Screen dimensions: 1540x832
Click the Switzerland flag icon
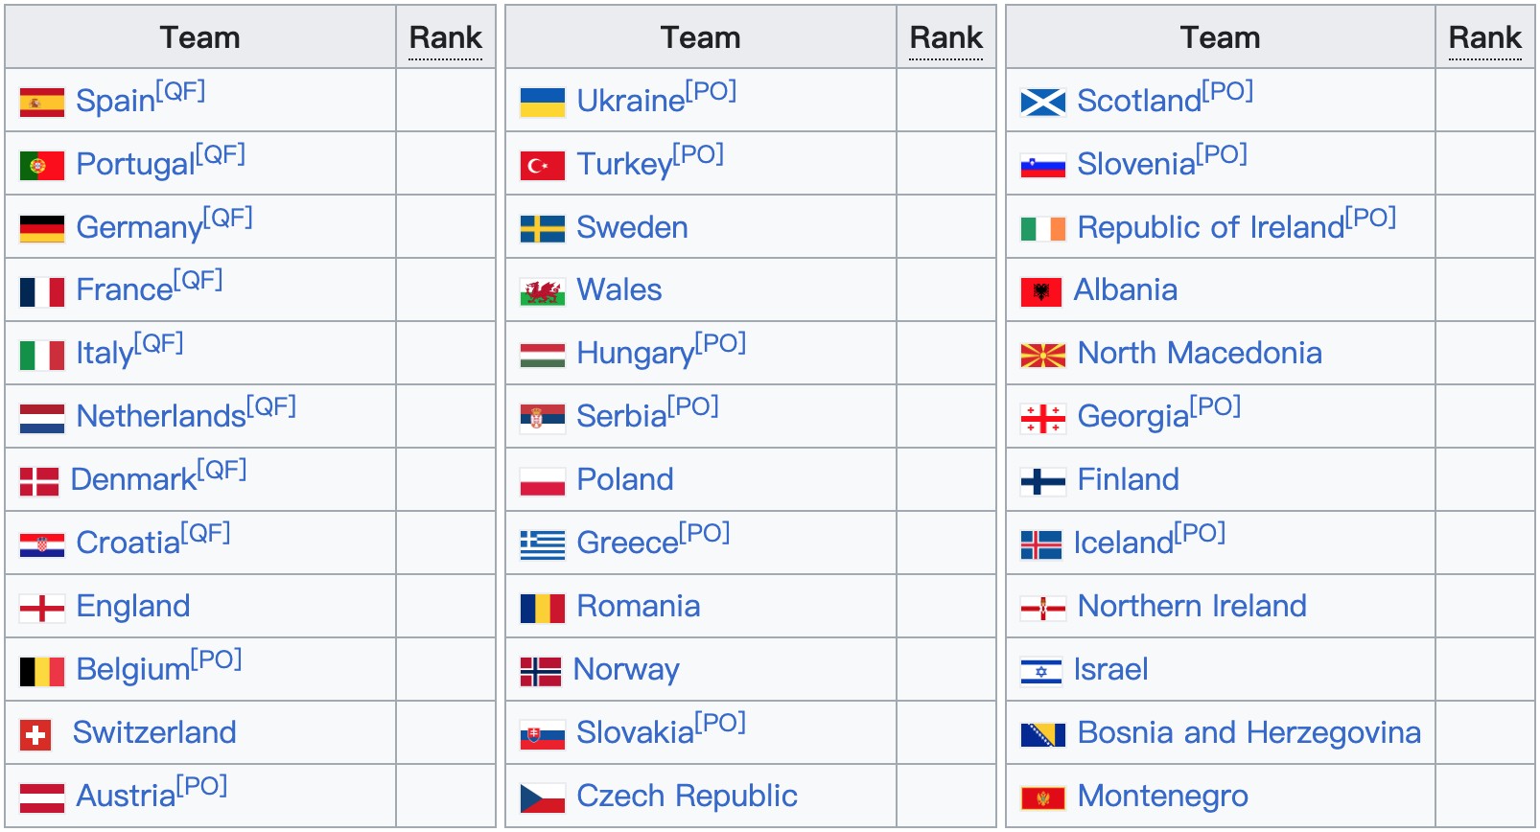click(35, 734)
